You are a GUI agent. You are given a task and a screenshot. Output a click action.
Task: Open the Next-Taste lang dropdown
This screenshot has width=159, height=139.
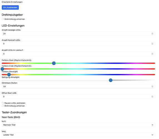[x=78, y=135]
